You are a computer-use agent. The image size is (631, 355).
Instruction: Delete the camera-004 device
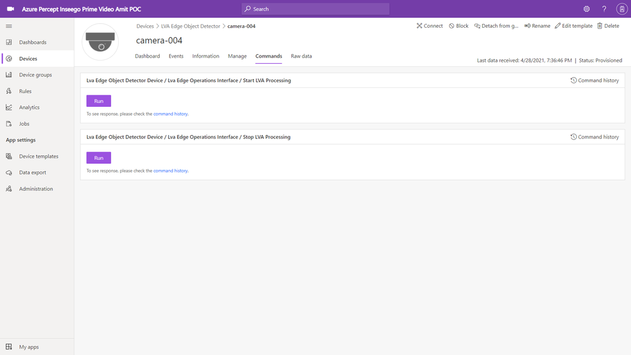(x=608, y=26)
